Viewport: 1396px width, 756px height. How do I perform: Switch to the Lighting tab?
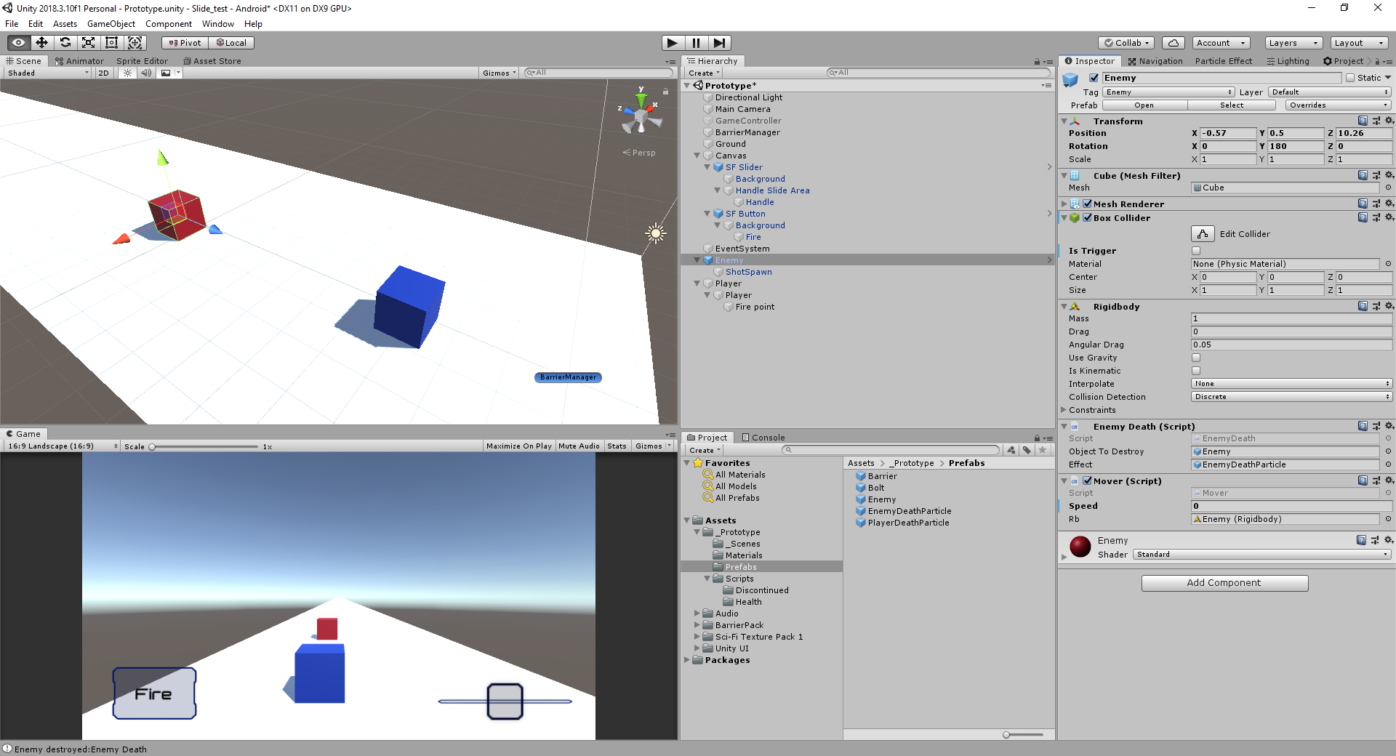(x=1287, y=61)
